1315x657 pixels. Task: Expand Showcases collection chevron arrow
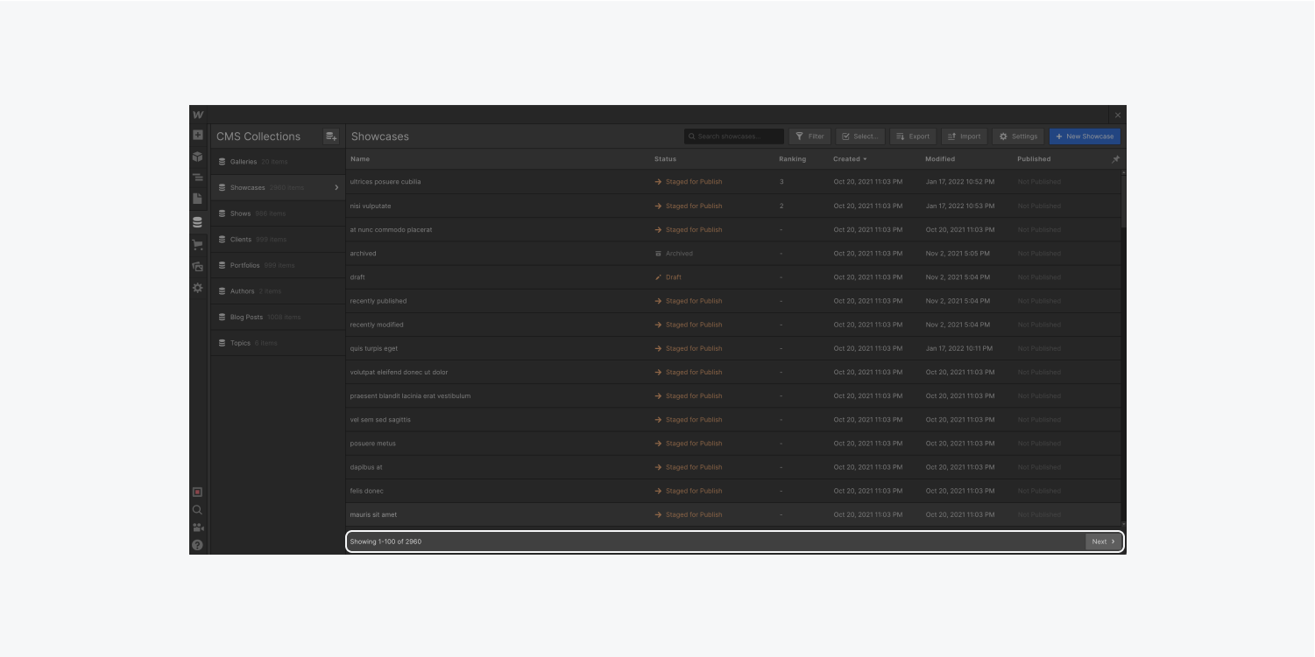pos(336,188)
